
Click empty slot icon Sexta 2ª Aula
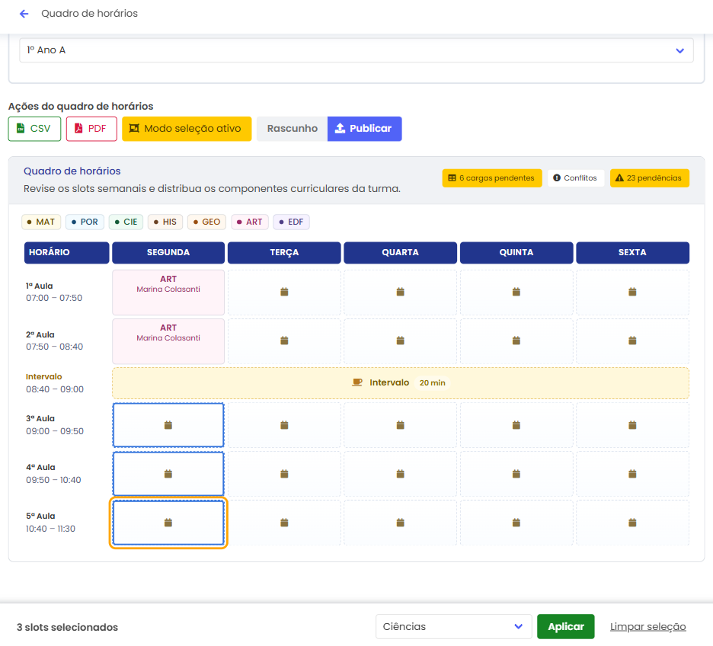[x=632, y=341]
